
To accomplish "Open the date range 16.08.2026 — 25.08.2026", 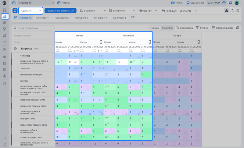I will [180, 11].
